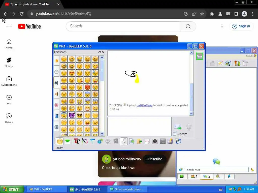Image resolution: width=258 pixels, height=193 pixels.
Task: Click the send folder green arrow icon
Action: point(139,141)
